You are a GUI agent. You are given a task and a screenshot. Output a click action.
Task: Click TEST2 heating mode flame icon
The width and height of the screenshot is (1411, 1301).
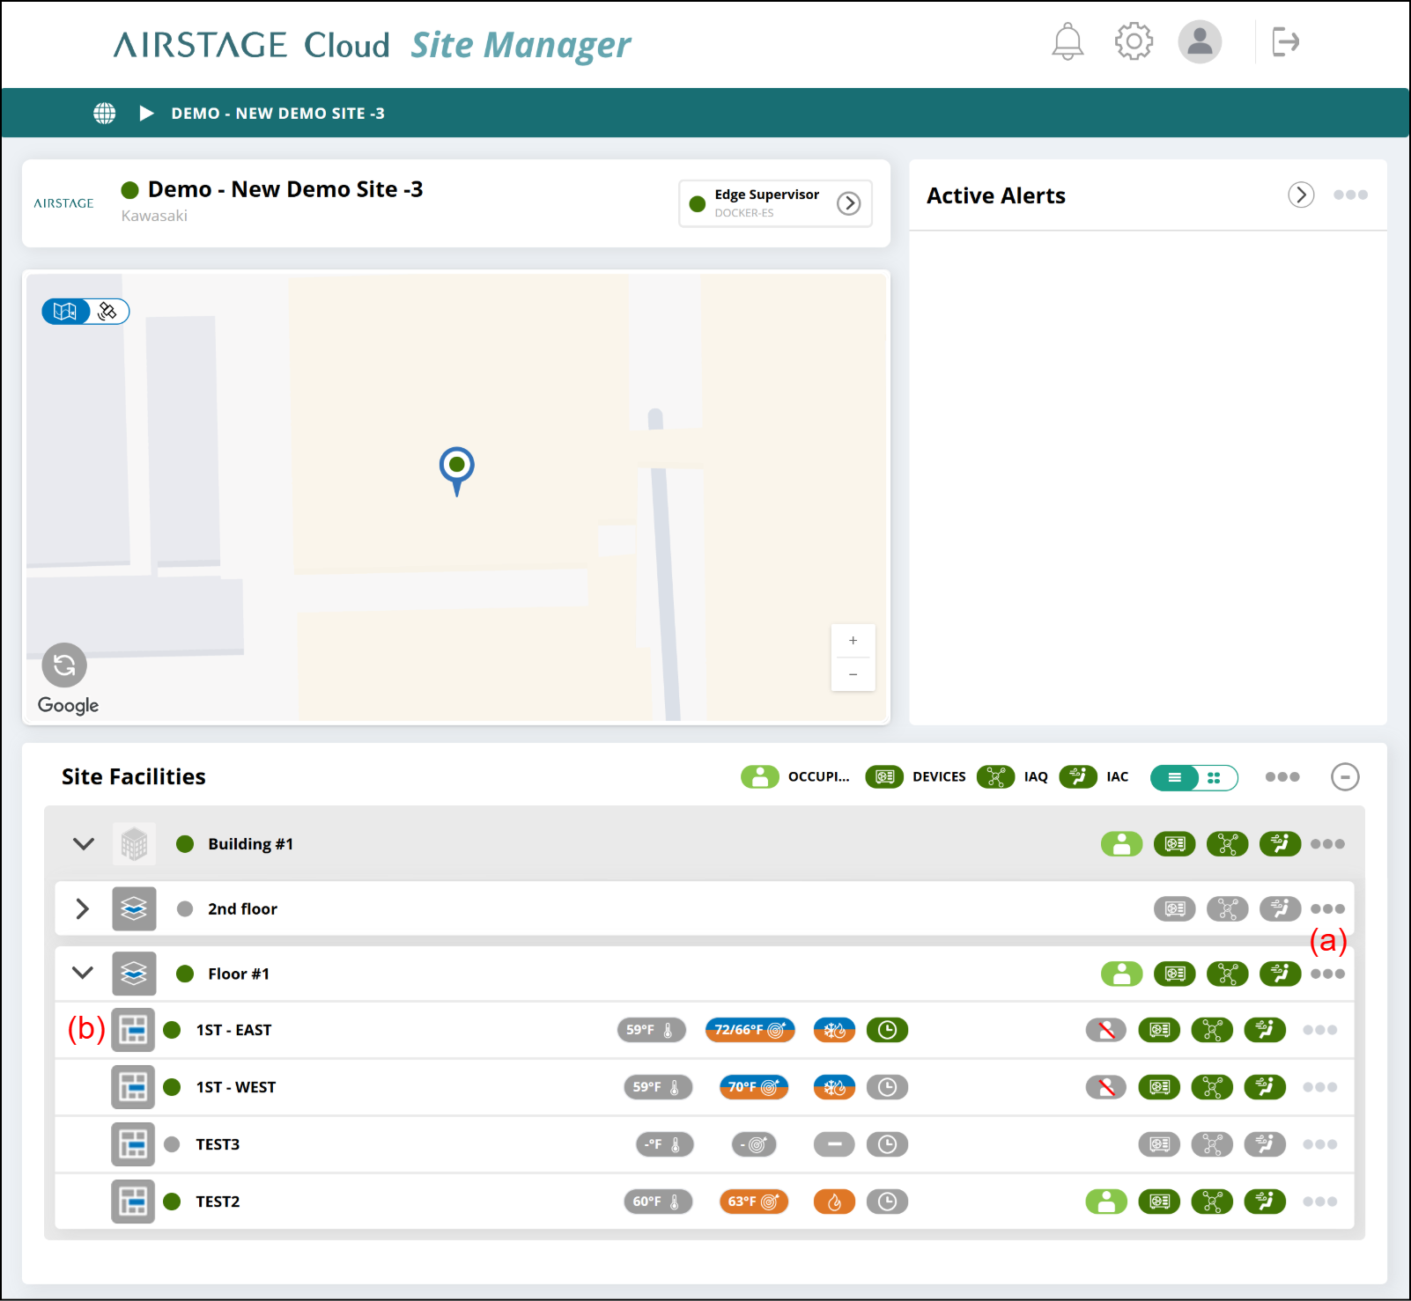(834, 1202)
